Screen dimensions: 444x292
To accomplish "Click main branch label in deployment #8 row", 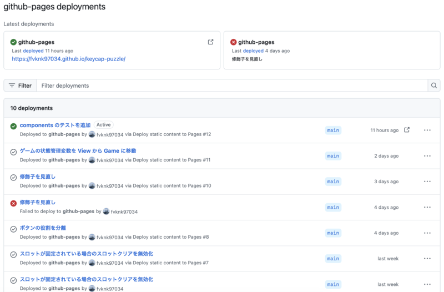I will 333,233.
